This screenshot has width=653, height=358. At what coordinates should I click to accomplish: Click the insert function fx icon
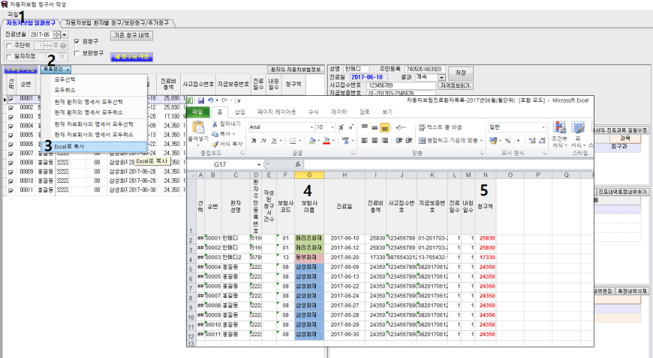[298, 165]
